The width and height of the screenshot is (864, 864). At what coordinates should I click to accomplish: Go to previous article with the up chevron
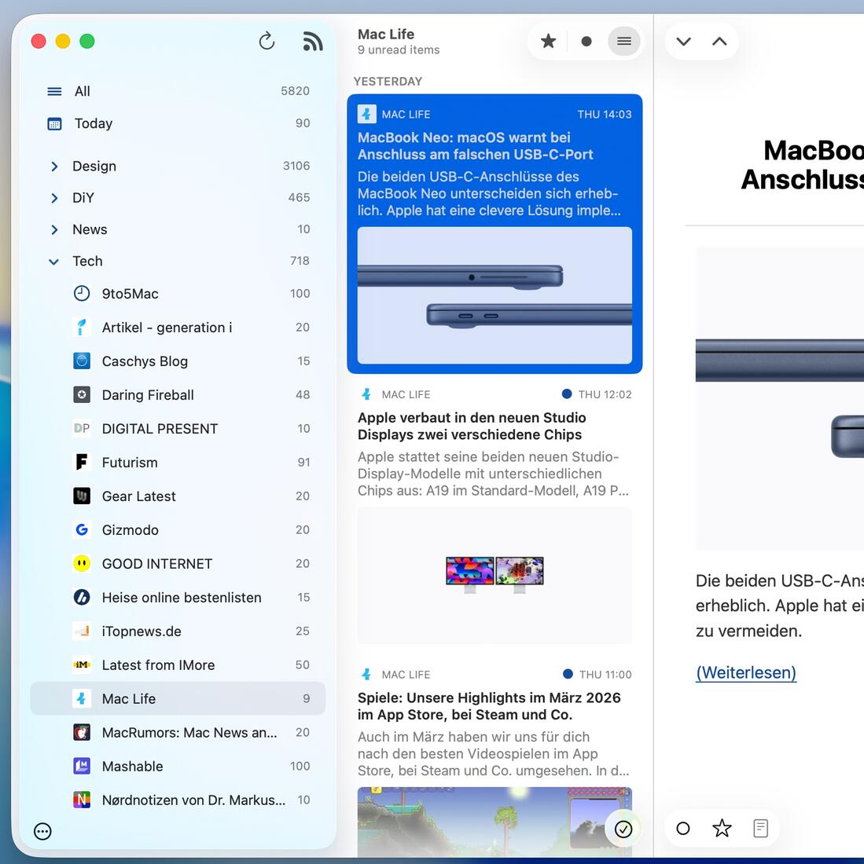(x=719, y=42)
